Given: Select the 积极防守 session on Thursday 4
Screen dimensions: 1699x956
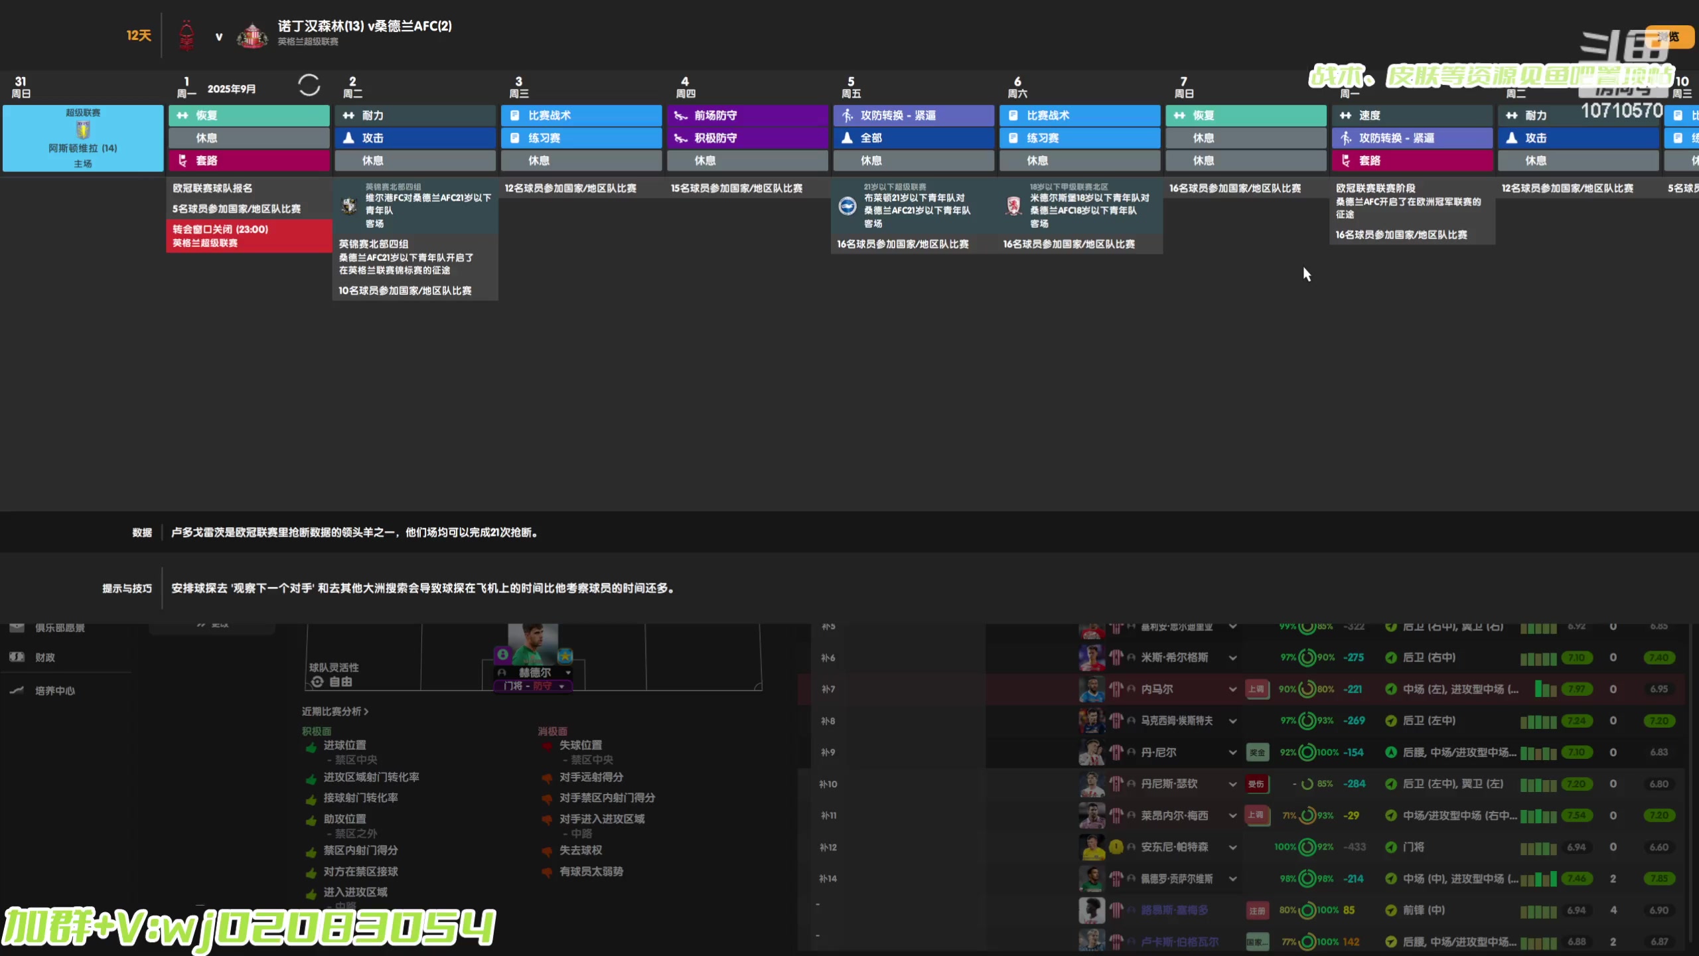Looking at the screenshot, I should click(x=747, y=138).
